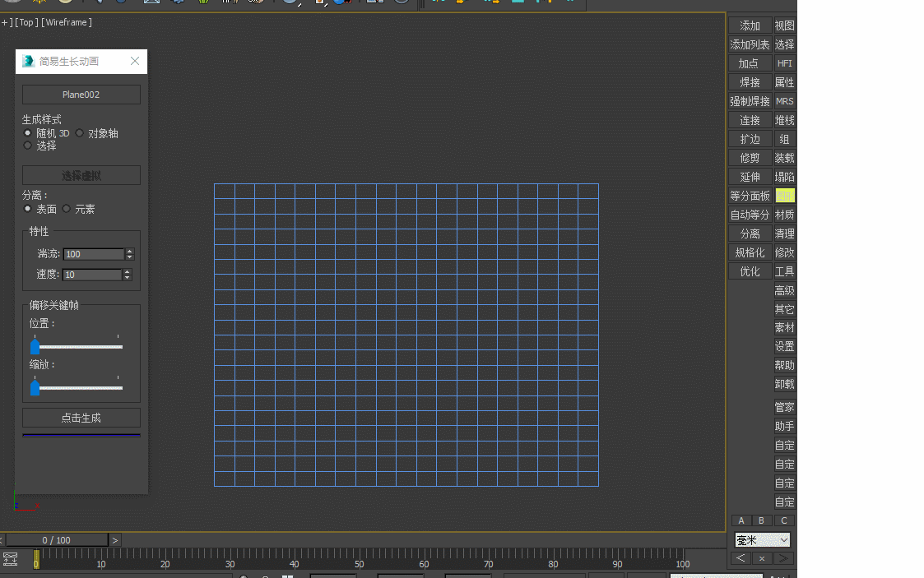924x578 pixels.
Task: Open the 毫米 units dropdown
Action: 763,539
